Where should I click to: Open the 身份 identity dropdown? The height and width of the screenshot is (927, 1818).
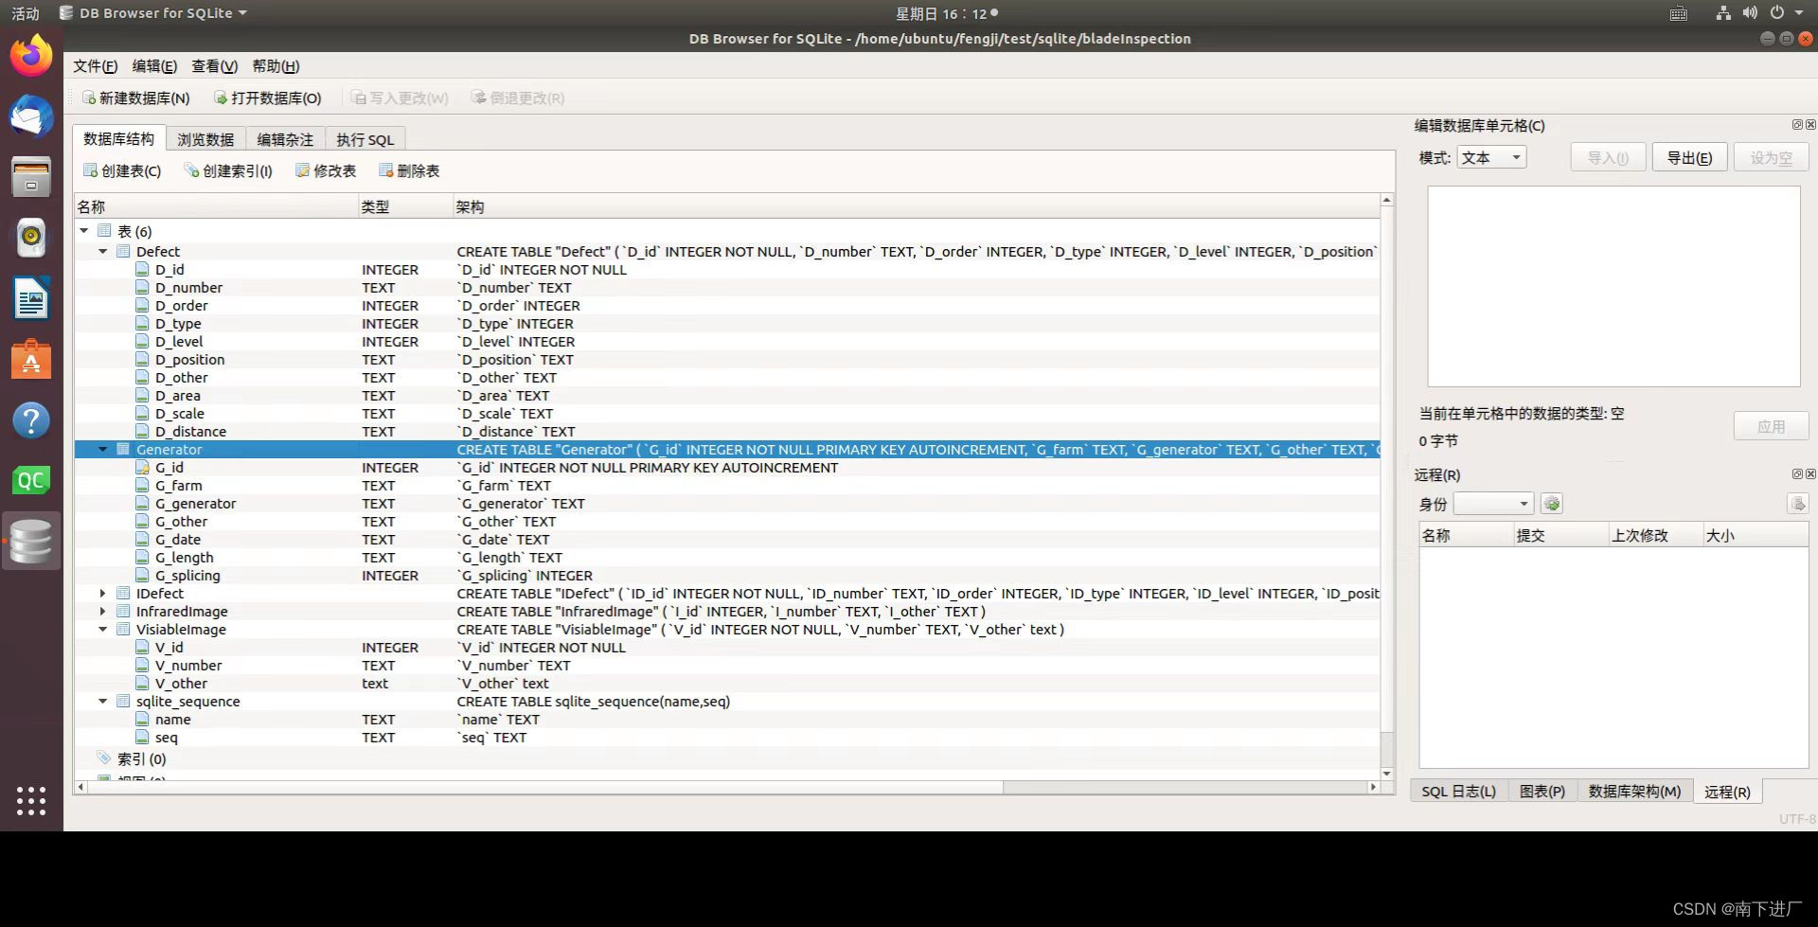[x=1493, y=504]
